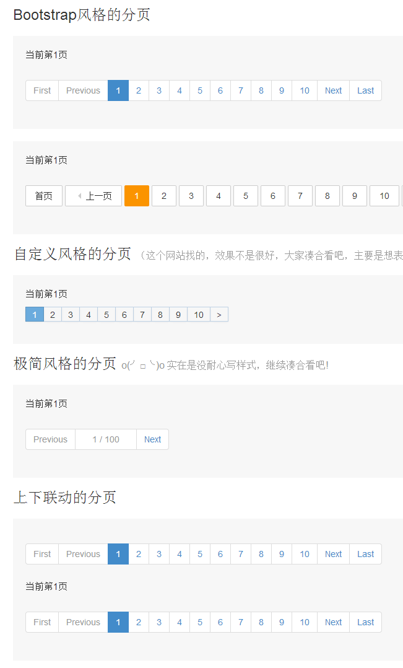Click the 首页 button
The height and width of the screenshot is (668, 403).
tap(44, 196)
